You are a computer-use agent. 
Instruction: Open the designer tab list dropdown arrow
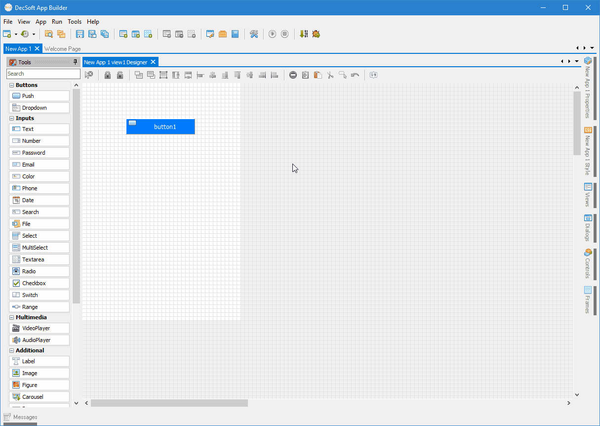pyautogui.click(x=576, y=62)
